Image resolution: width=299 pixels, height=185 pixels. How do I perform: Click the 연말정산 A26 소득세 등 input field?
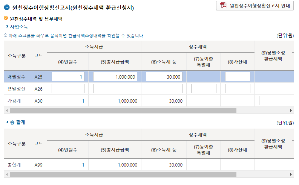point(164,89)
